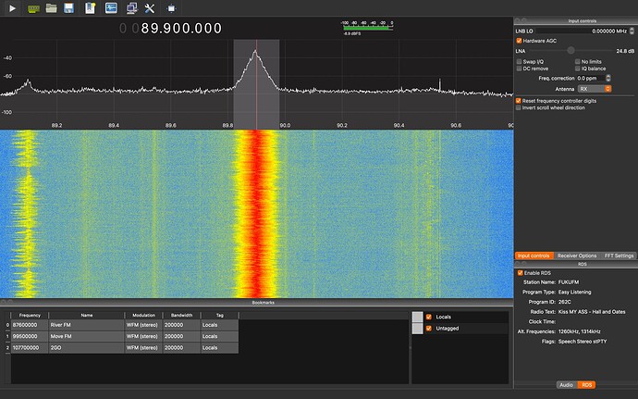Open the I/Q recorder tool icon
The image size is (638, 399).
point(112,8)
